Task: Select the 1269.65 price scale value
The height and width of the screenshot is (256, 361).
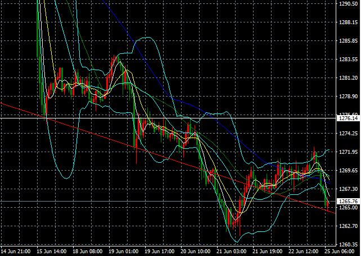Action: coord(348,171)
